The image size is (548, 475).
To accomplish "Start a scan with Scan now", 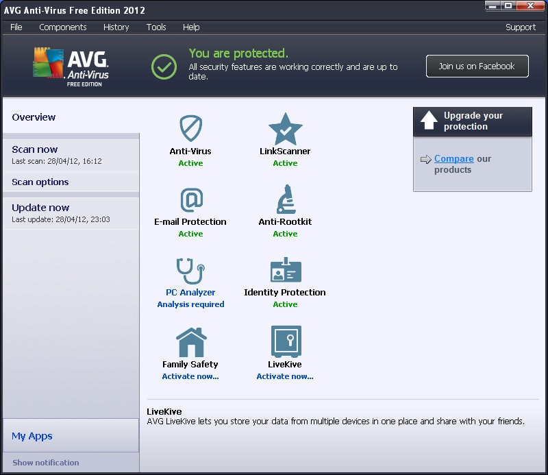I will [x=35, y=149].
